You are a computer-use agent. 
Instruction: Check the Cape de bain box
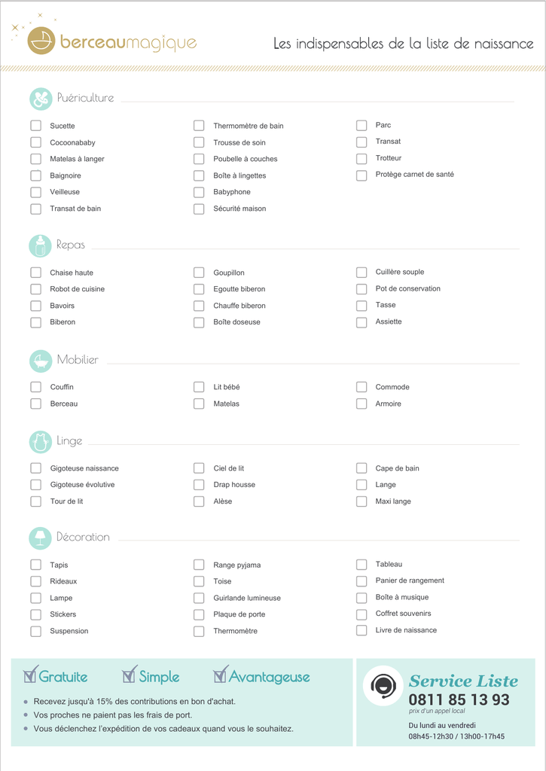(x=361, y=468)
